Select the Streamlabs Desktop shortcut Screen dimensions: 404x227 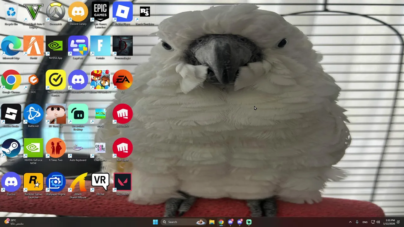click(x=78, y=117)
